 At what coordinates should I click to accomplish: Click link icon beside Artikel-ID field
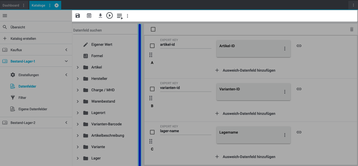click(299, 46)
